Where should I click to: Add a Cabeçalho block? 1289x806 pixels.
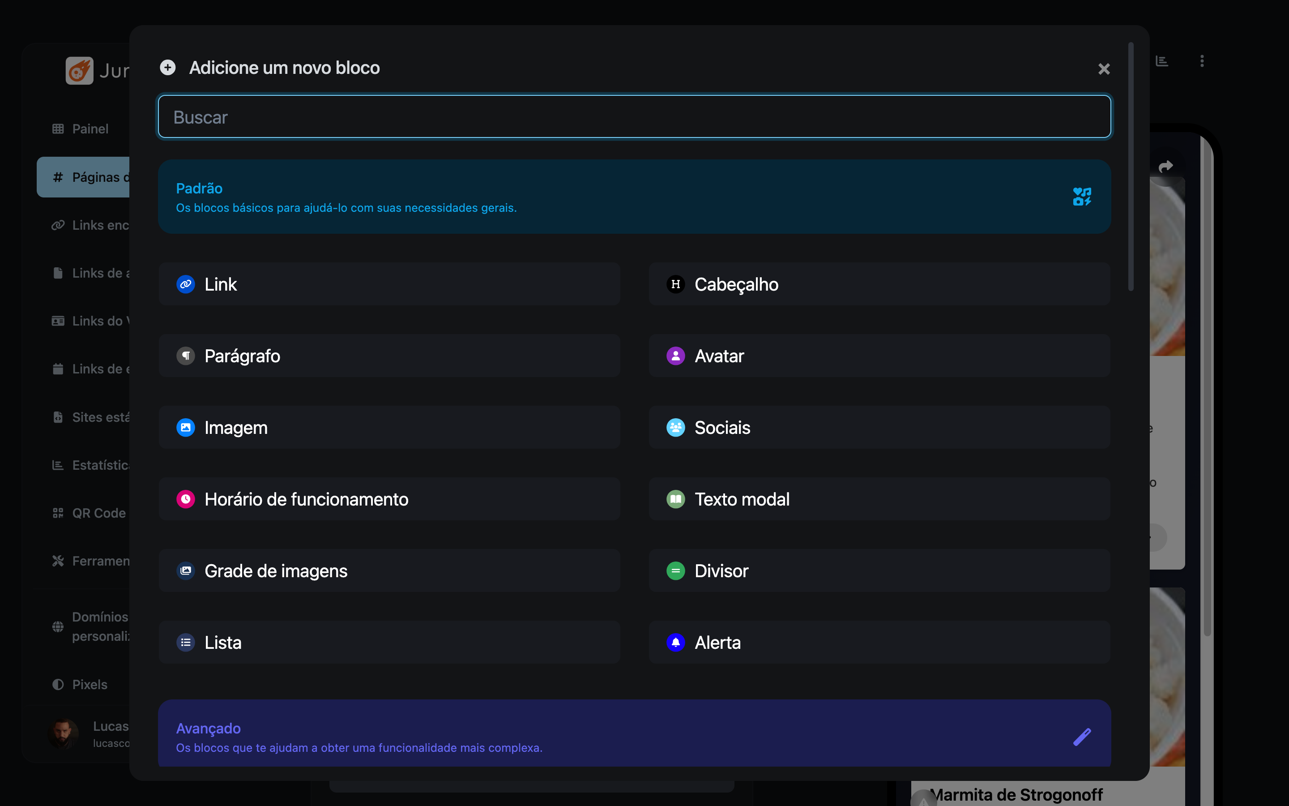coord(879,284)
